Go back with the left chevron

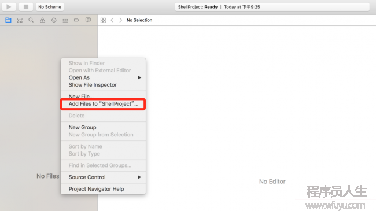point(112,20)
